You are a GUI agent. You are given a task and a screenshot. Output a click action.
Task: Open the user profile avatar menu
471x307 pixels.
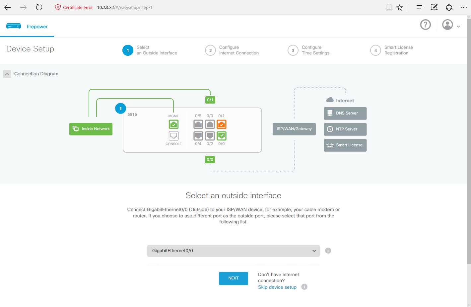[448, 25]
